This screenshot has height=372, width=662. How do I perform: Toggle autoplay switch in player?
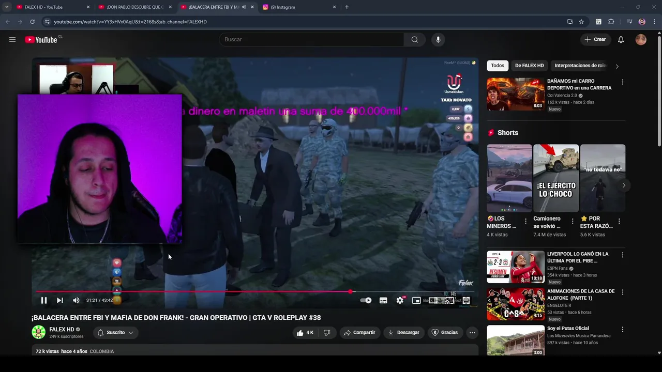click(366, 301)
